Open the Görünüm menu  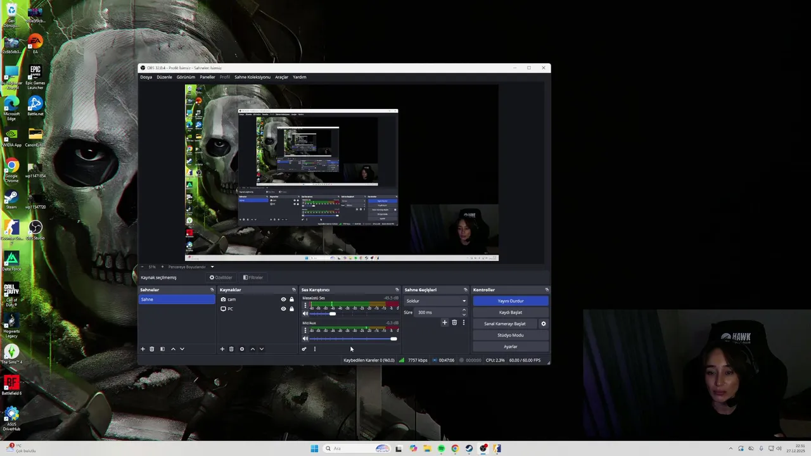tap(186, 77)
